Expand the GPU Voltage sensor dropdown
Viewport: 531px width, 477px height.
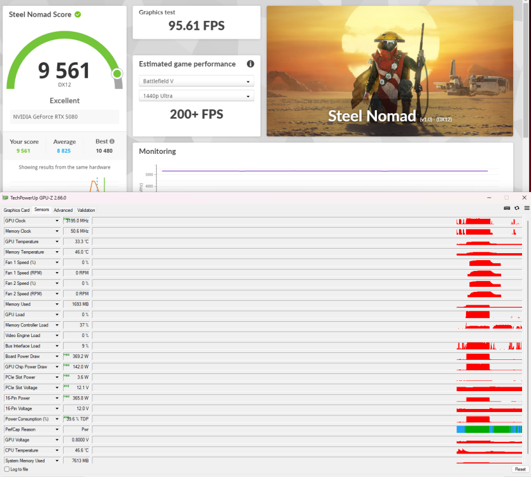click(57, 440)
